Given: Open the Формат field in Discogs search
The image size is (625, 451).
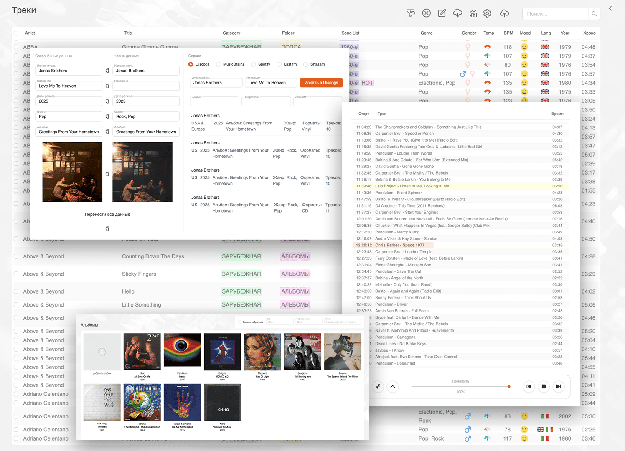Looking at the screenshot, I should click(x=214, y=101).
